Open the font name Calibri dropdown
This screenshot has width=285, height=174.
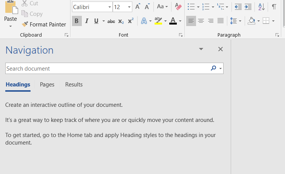point(109,7)
